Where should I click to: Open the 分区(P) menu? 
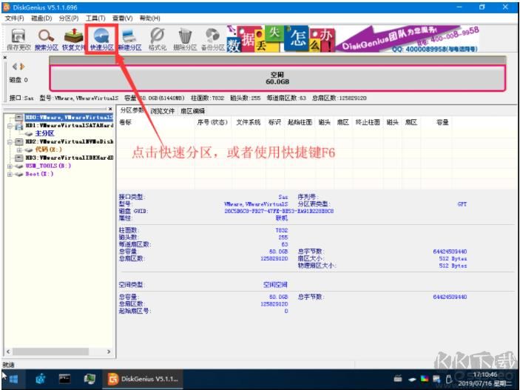click(x=69, y=19)
